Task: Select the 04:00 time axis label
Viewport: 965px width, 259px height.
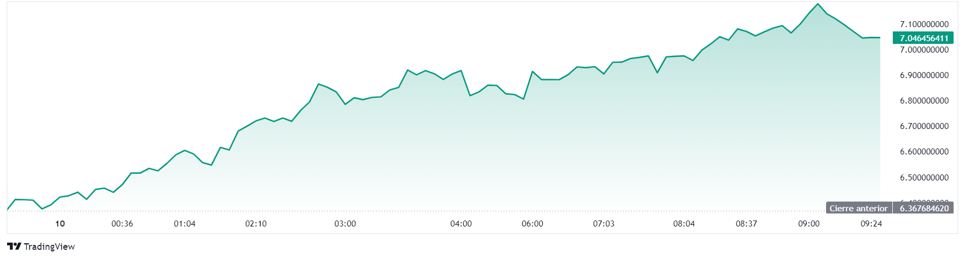Action: point(461,224)
